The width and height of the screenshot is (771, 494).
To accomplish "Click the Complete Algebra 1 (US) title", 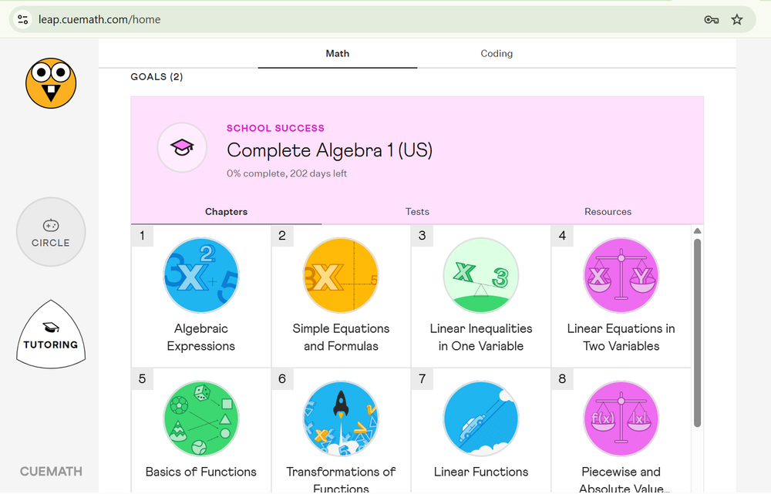I will pyautogui.click(x=329, y=150).
